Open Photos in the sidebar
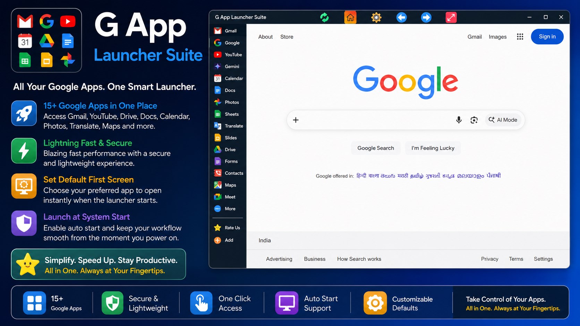 [228, 102]
